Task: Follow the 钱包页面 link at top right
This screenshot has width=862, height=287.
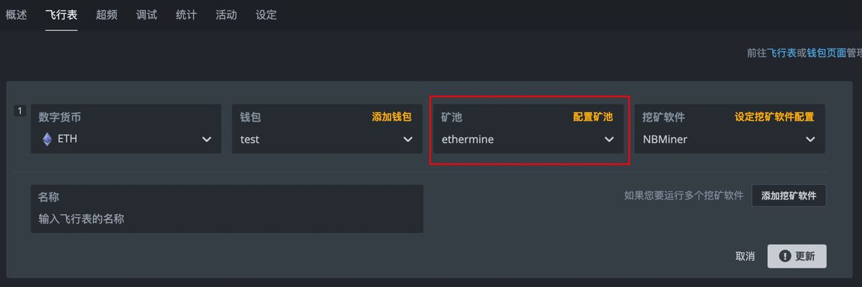Action: coord(826,52)
